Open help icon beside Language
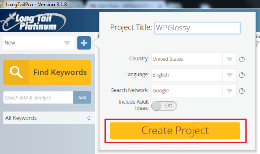Viewport: 260px width, 154px height. (x=242, y=75)
